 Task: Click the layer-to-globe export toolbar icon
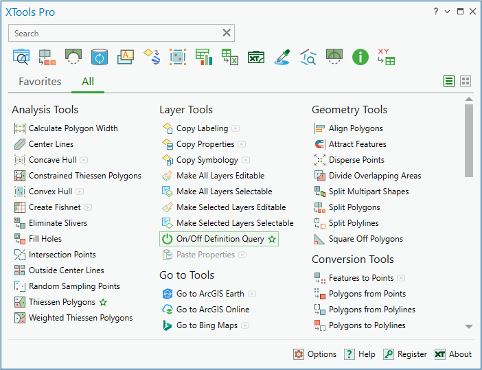click(x=152, y=57)
